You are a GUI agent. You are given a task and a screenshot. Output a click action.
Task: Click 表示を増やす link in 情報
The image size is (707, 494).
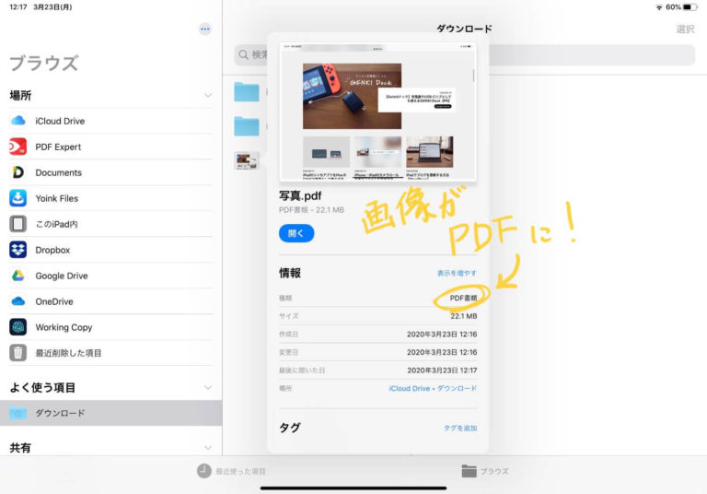coord(457,273)
